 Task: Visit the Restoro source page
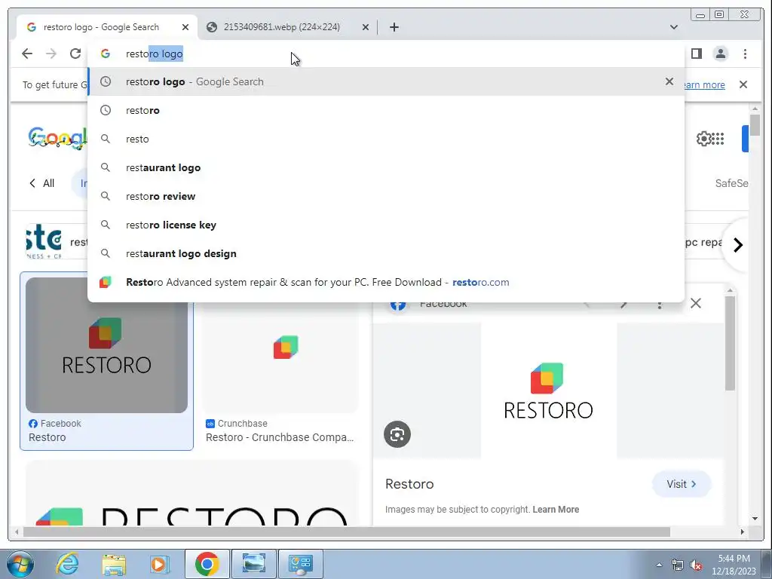point(682,484)
